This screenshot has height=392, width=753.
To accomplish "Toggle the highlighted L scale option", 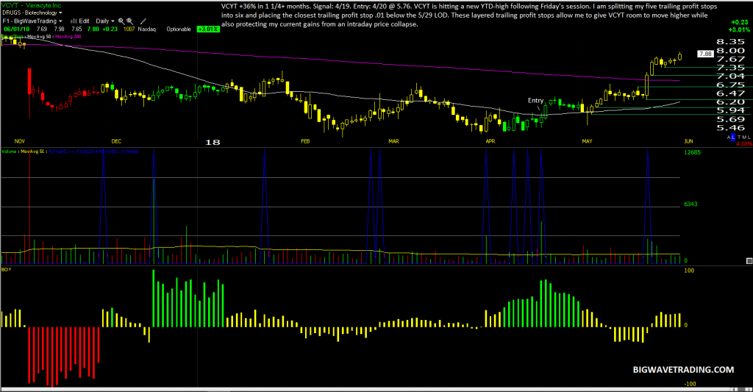I will tap(733, 138).
